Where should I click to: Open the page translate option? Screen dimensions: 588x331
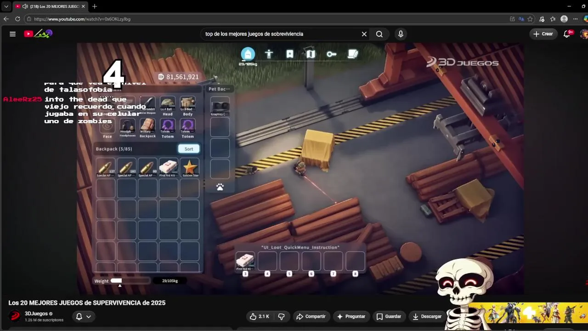point(521,19)
